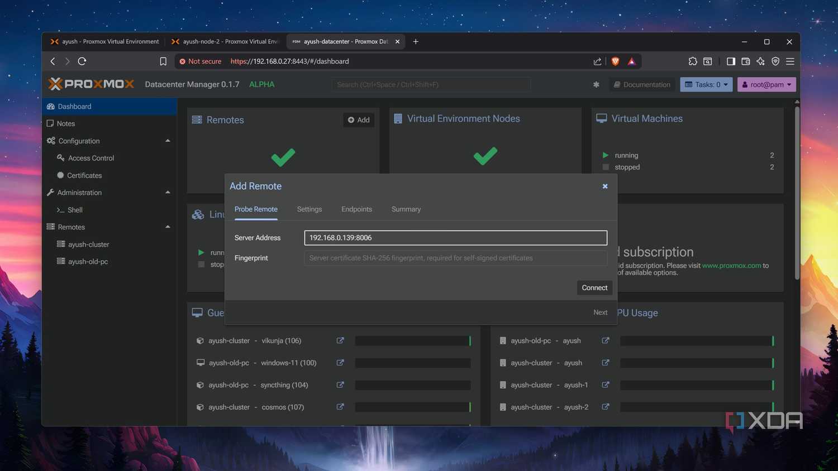Screen dimensions: 838x471
Task: Click the ayush-cluster ayush-1 CPU usage bar
Action: 697,385
